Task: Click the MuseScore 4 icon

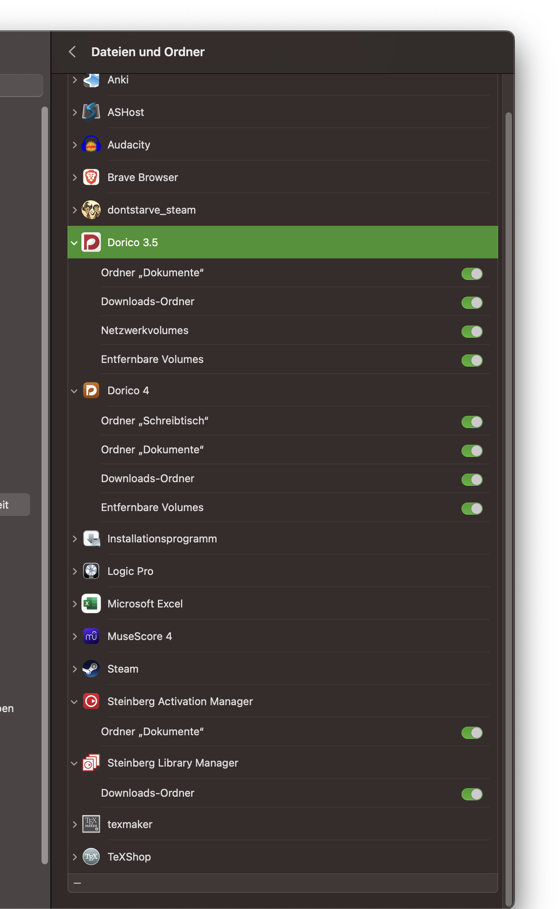Action: (x=91, y=636)
